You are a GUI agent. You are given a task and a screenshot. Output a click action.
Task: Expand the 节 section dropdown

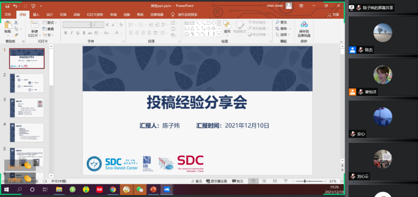[x=48, y=35]
